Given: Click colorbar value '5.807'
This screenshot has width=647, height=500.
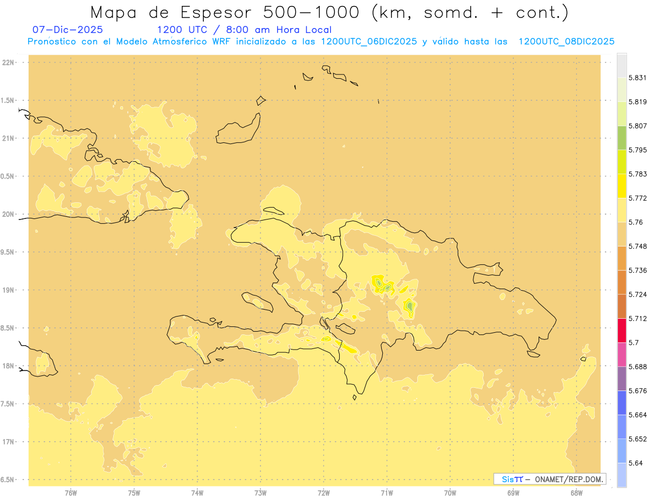Looking at the screenshot, I should (637, 126).
